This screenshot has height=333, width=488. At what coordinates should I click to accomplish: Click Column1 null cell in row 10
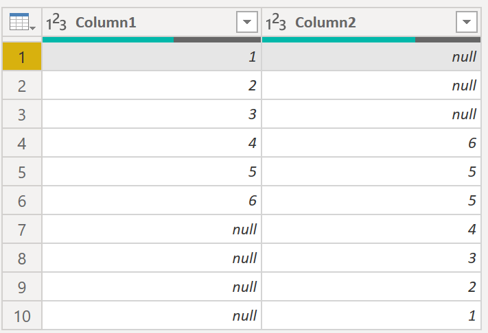(x=152, y=316)
